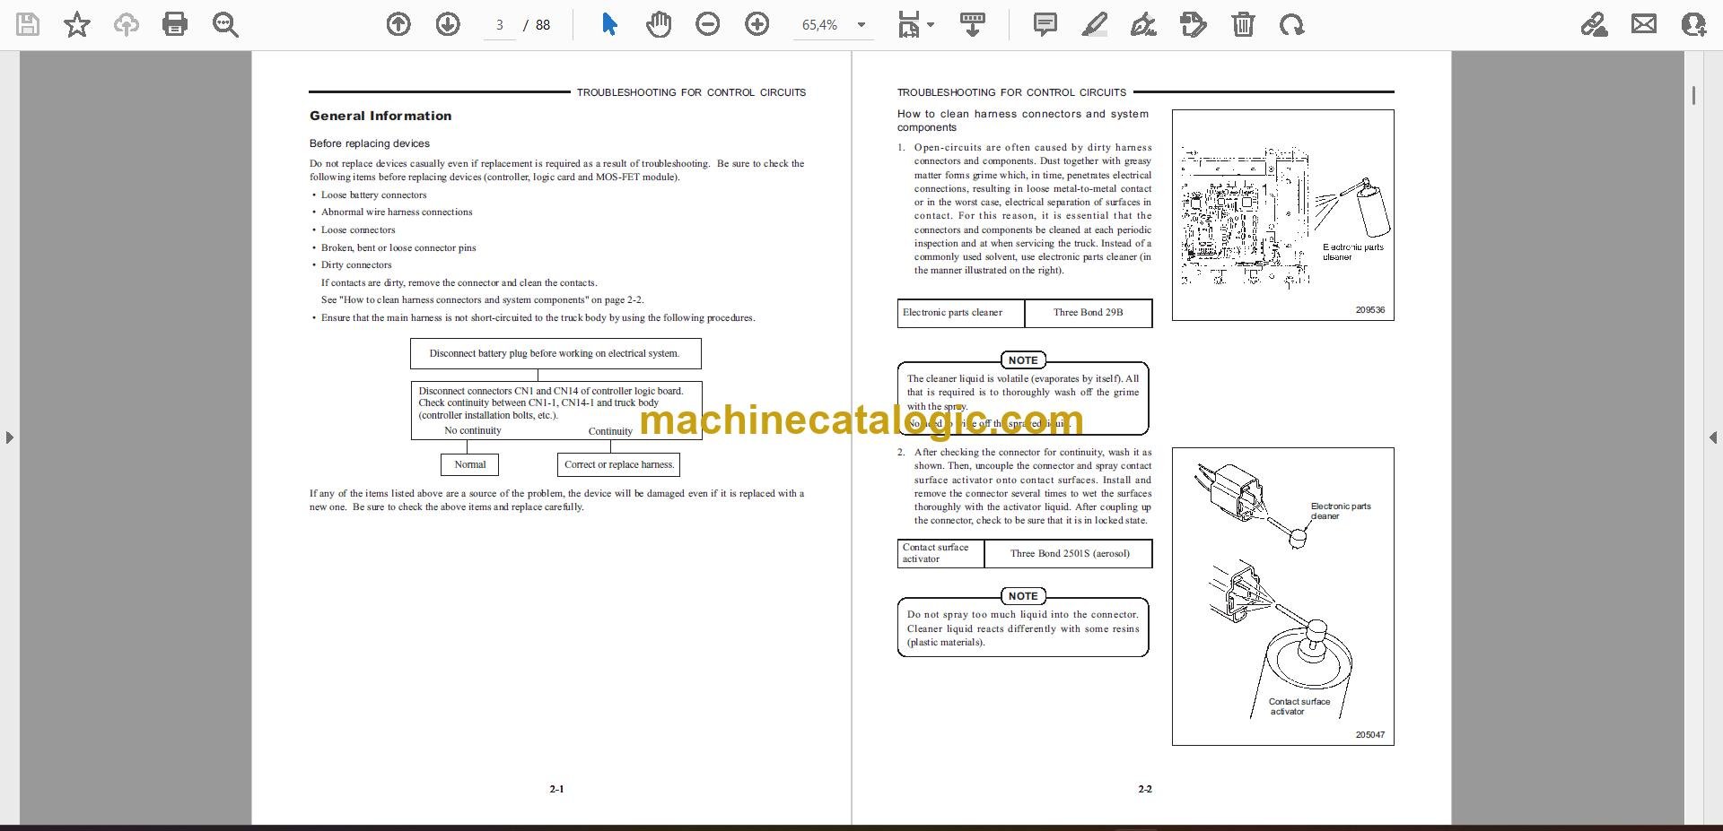
Task: Click the circuit board illustration 209536
Action: click(x=1282, y=215)
